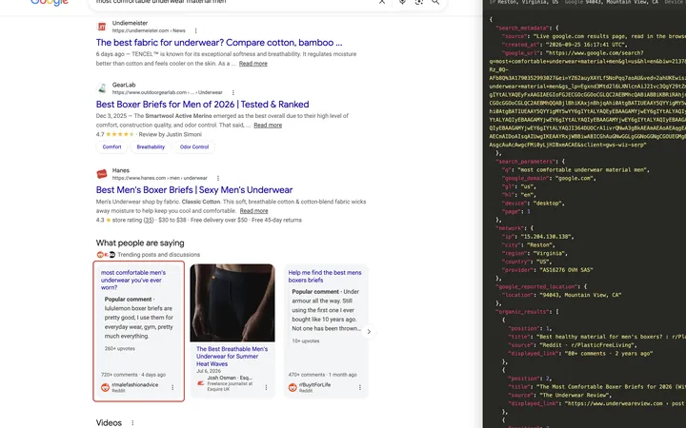
Task: Click the Undiemeister site favicon
Action: (x=102, y=27)
